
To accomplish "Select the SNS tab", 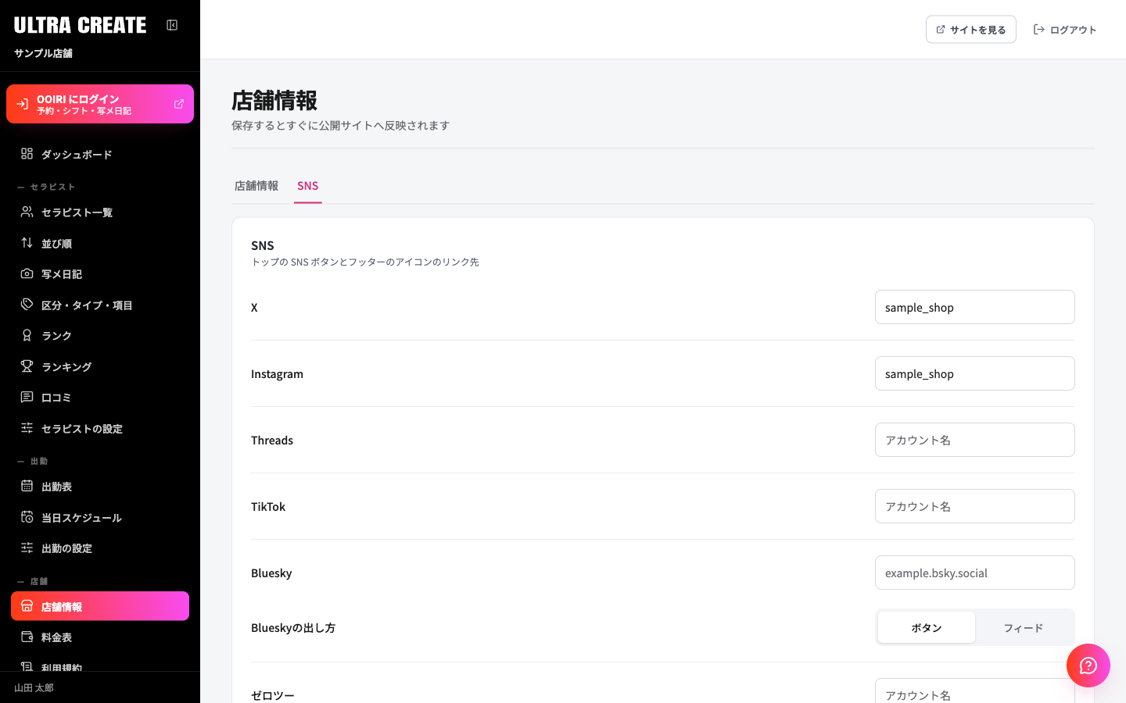I will 308,186.
